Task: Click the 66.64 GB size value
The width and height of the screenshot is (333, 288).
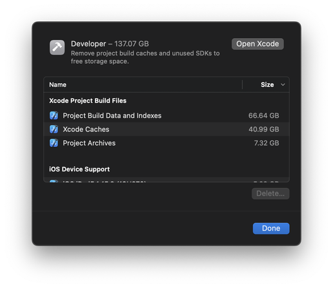Action: (x=264, y=115)
